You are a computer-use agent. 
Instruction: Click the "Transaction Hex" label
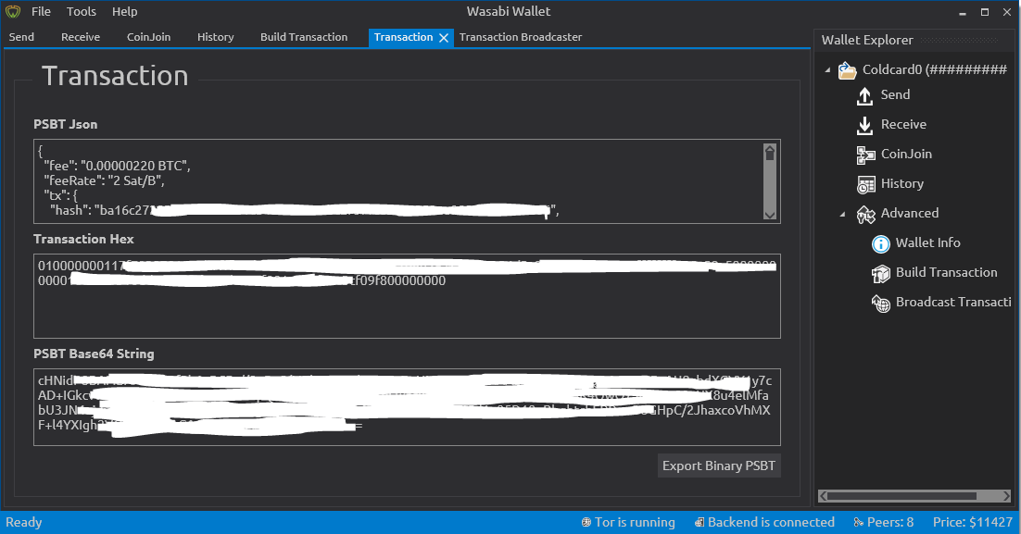click(84, 239)
